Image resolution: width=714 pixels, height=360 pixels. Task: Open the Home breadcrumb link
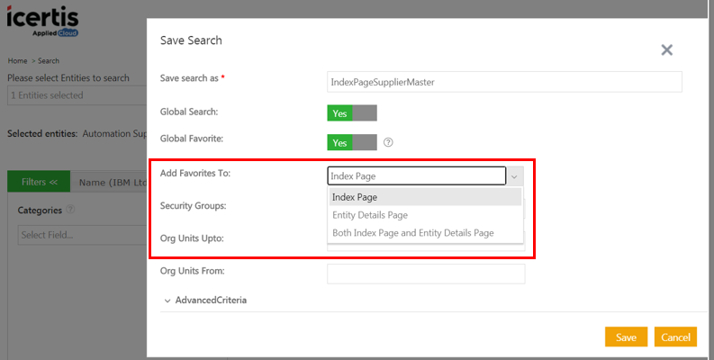[x=17, y=61]
